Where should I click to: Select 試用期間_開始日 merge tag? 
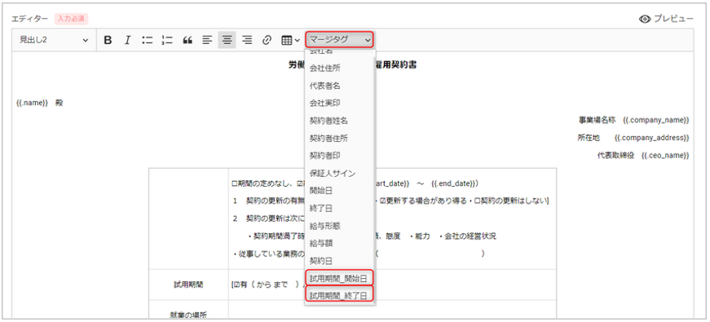click(340, 278)
